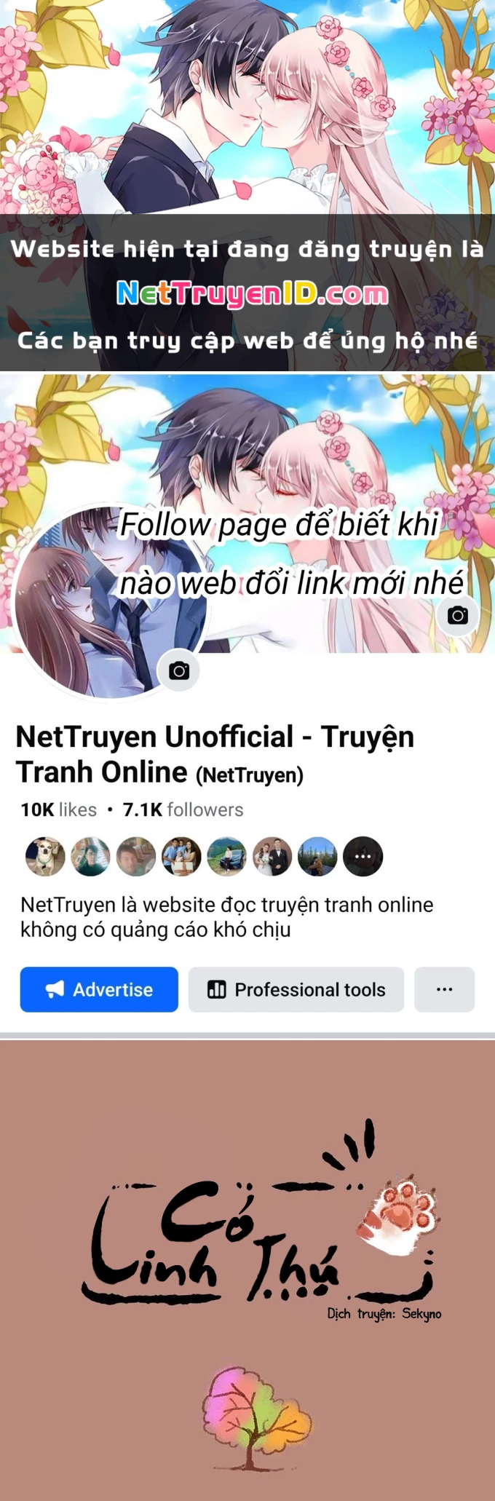Image resolution: width=495 pixels, height=1501 pixels.
Task: Click the 7.1K followers count
Action: click(x=183, y=809)
